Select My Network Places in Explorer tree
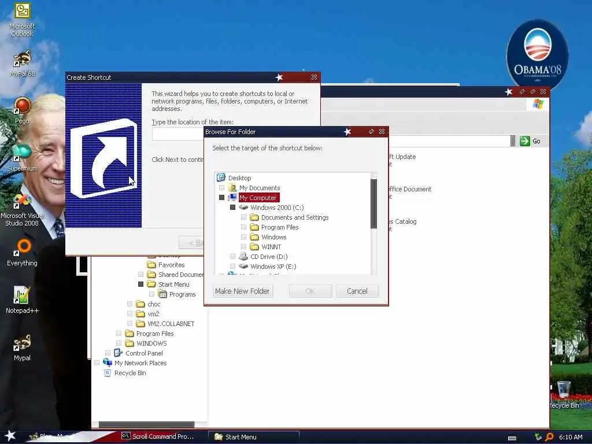 tap(140, 363)
